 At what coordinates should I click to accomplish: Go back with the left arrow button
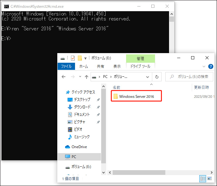click(x=64, y=77)
